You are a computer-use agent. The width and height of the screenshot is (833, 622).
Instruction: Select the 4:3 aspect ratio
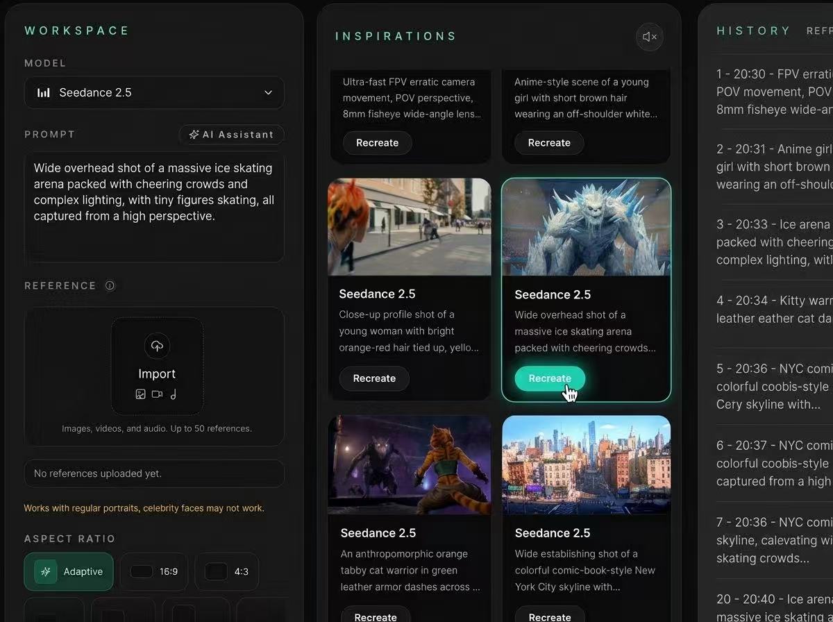[226, 571]
